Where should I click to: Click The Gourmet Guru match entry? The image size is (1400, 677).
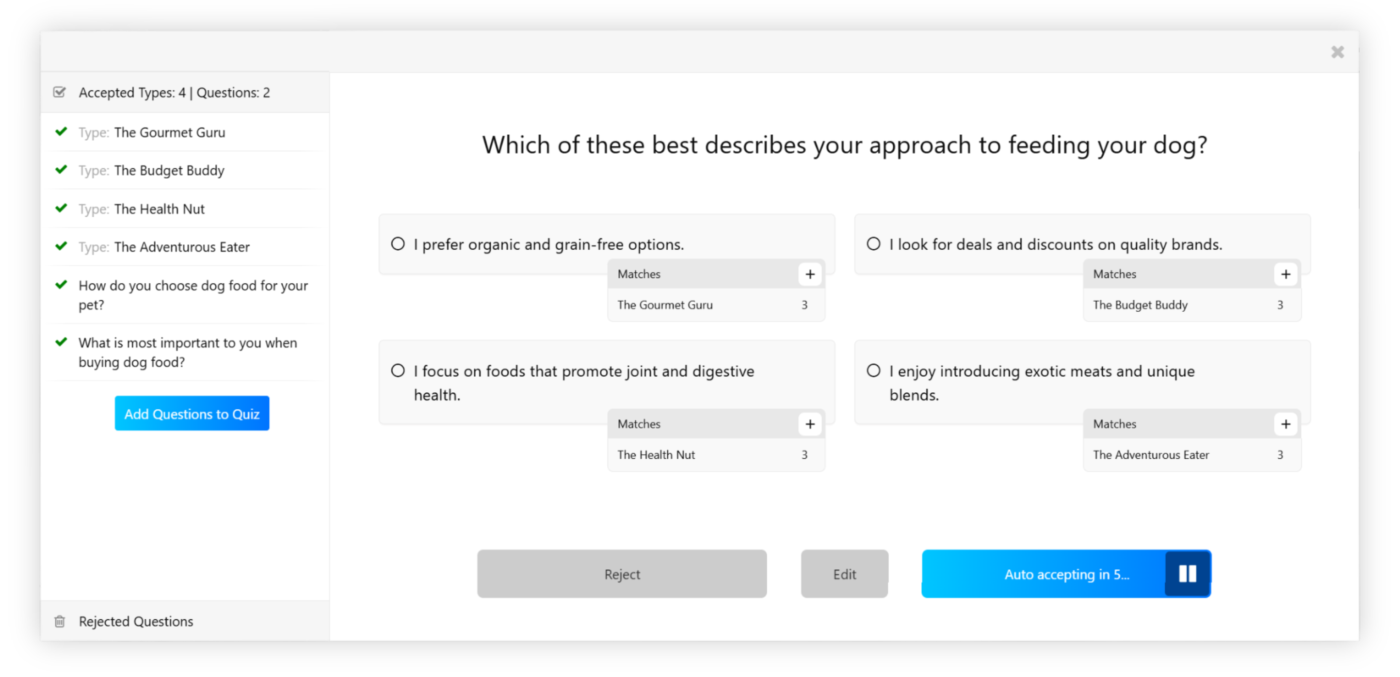[x=665, y=305]
